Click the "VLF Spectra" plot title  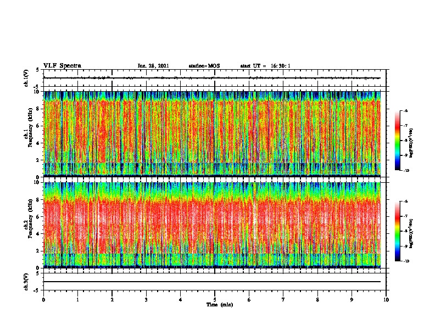click(x=62, y=66)
